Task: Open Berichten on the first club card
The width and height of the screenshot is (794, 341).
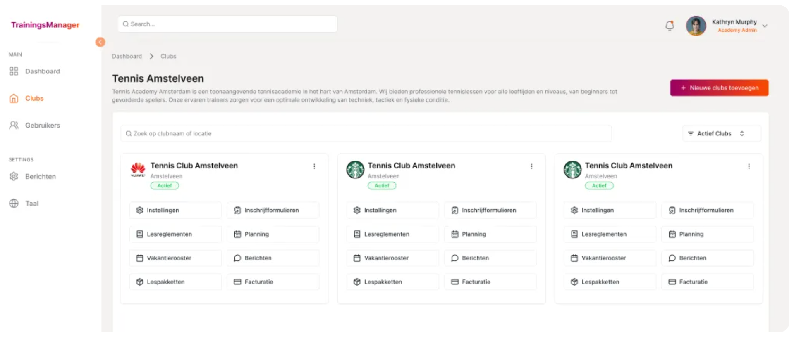Action: 273,258
